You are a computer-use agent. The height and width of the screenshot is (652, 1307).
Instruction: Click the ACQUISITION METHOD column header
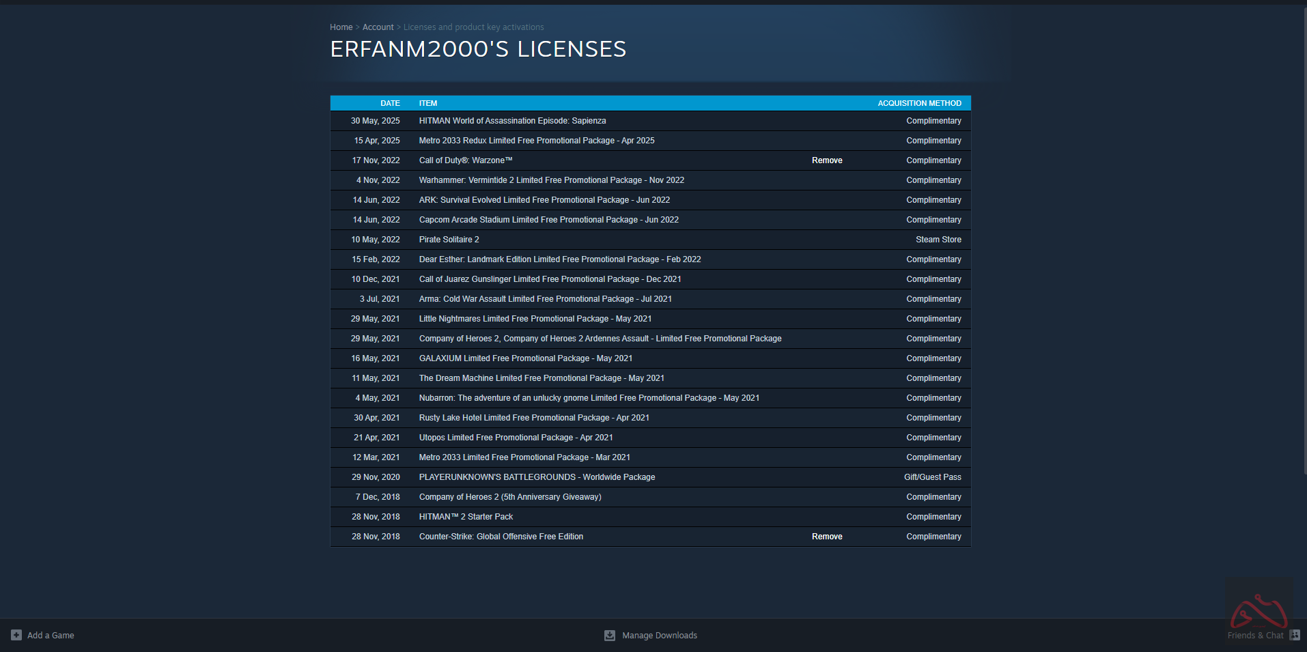click(x=919, y=104)
